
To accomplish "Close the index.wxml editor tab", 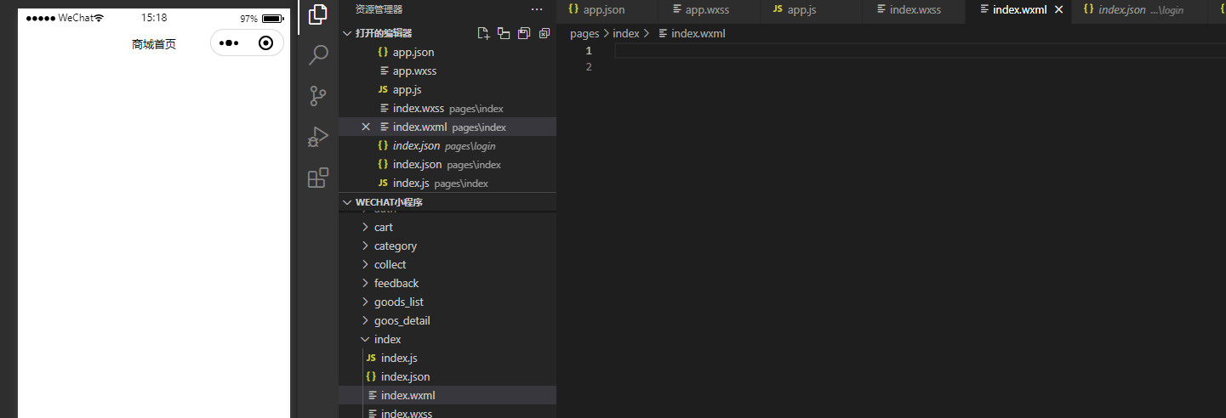I will click(x=1059, y=9).
